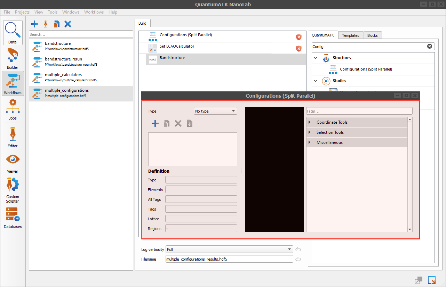Reset Log verbosity with reload icon
The height and width of the screenshot is (287, 446).
(298, 249)
